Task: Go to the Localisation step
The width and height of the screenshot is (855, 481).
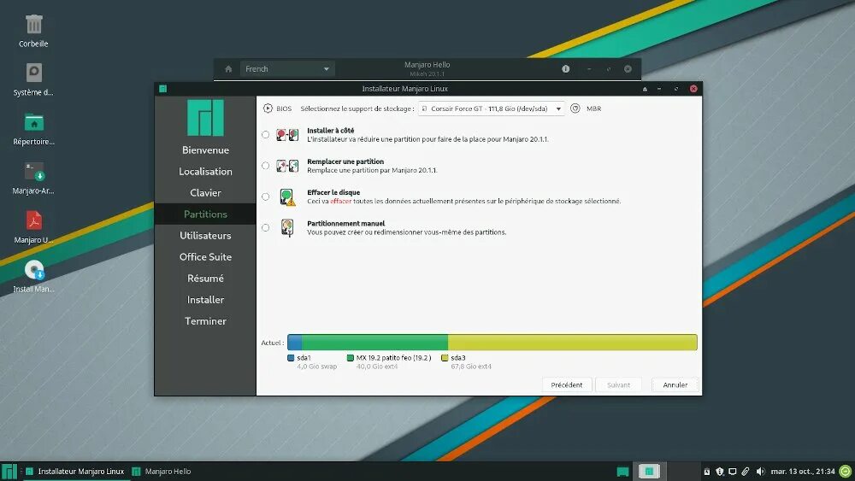Action: pos(205,171)
